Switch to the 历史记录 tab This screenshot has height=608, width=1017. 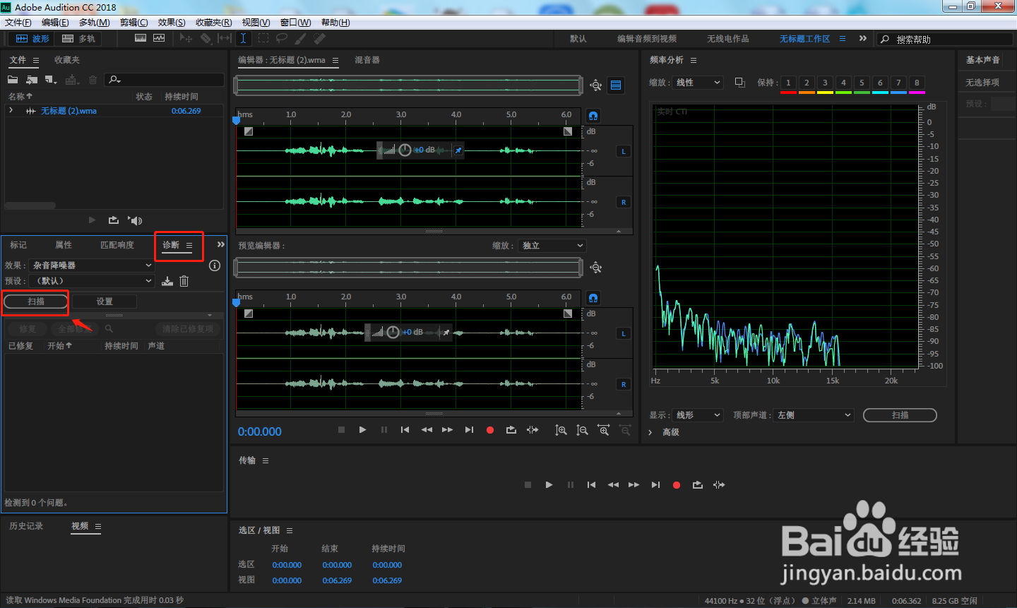[x=26, y=526]
